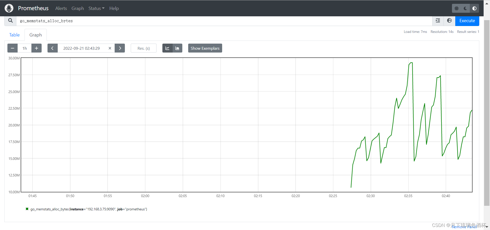This screenshot has width=490, height=230.
Task: Click the green legend swatch for go_memstats_alloc_bytes
Action: tap(27, 209)
